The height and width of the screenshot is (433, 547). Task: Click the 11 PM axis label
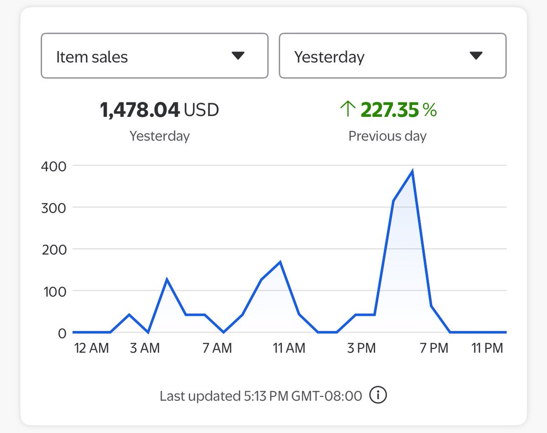pos(487,348)
